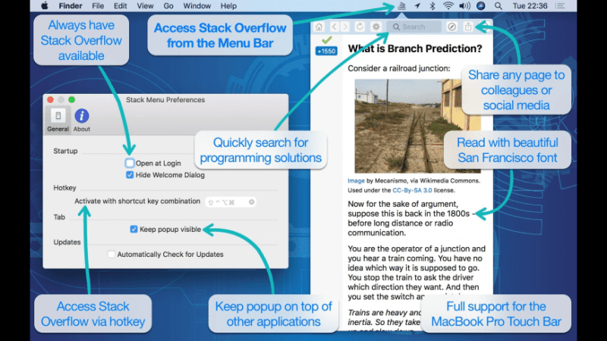
Task: Share the current page
Action: [x=468, y=27]
